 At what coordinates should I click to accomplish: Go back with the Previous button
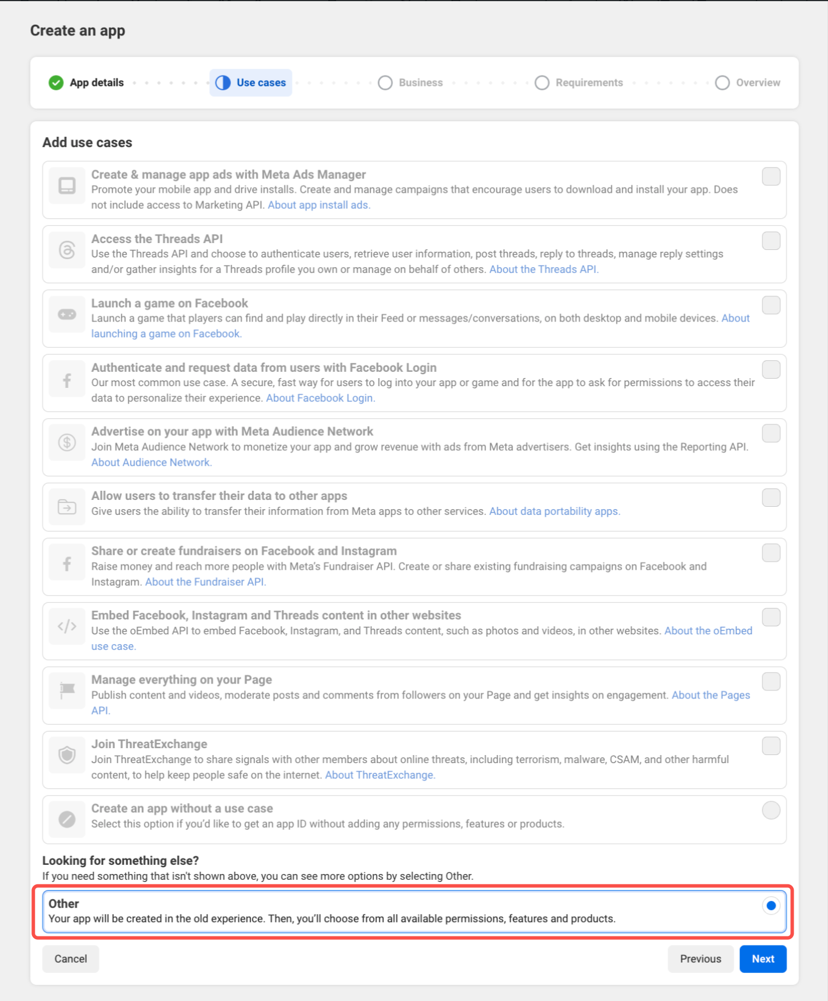(x=700, y=959)
